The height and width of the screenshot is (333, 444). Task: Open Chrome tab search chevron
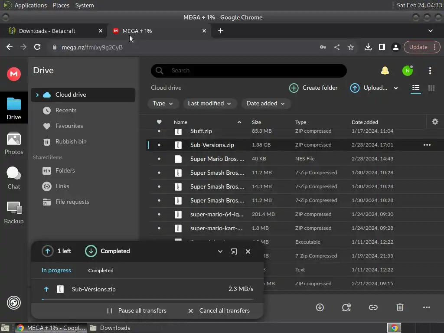(430, 31)
